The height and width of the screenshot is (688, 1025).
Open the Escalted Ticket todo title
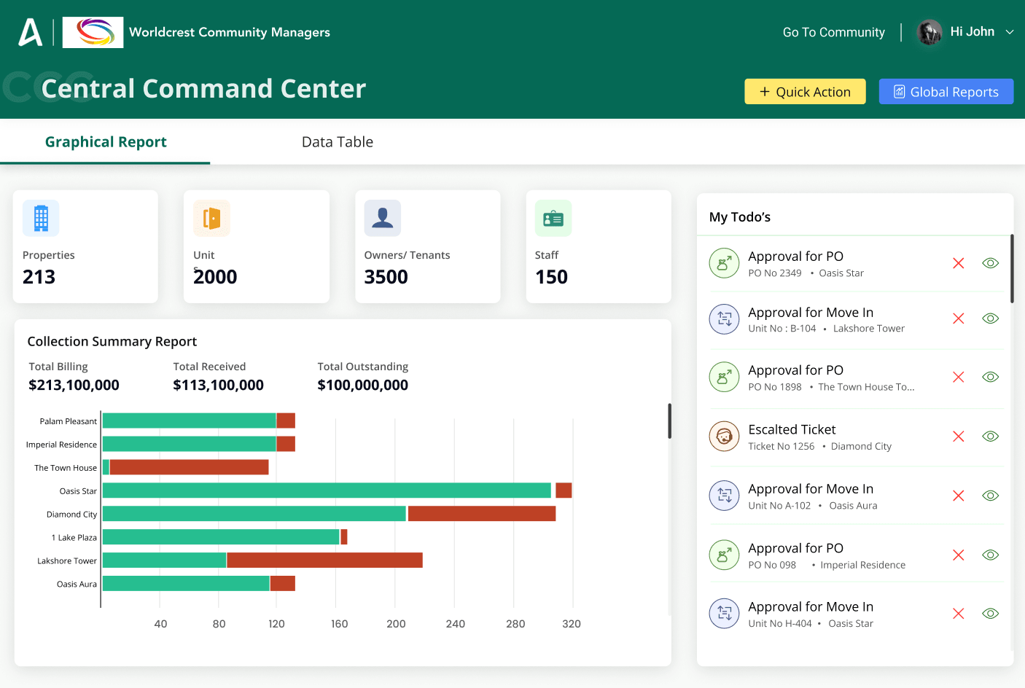click(792, 430)
